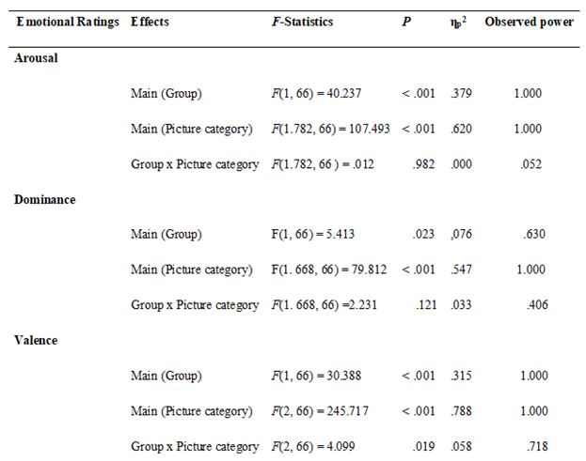Click the .630 observed power value

point(534,235)
